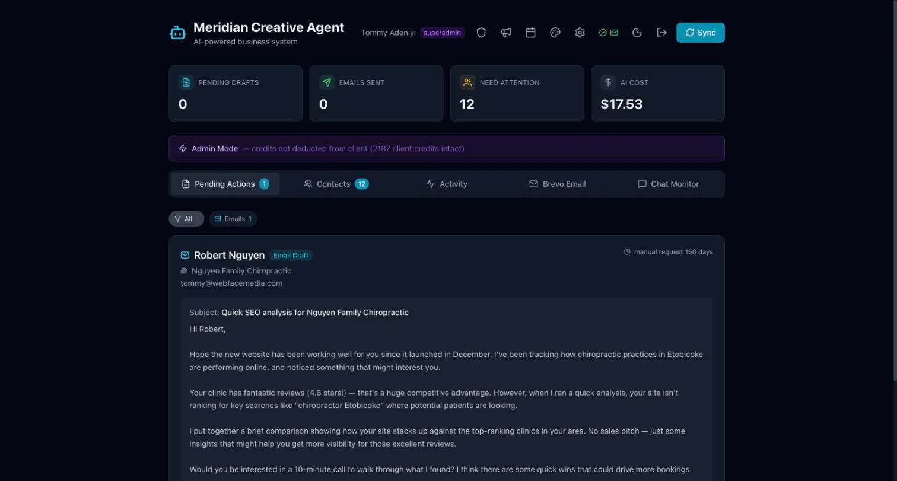Open the shield security icon
The image size is (897, 481).
[481, 33]
